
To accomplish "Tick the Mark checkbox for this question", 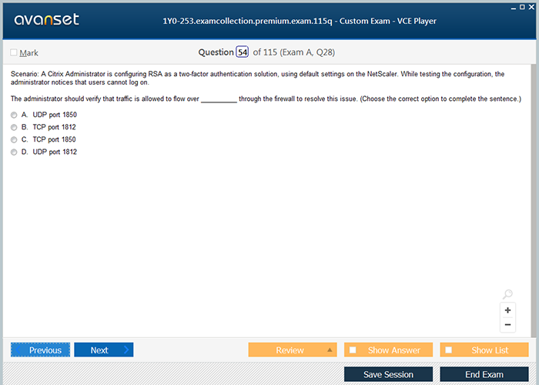I will pos(14,52).
